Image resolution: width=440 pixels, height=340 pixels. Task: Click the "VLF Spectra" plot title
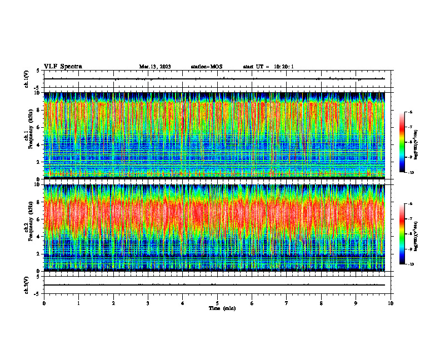(63, 67)
